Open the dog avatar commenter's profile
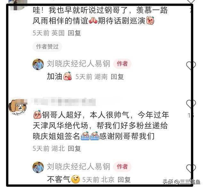Screen dimensions: 205x189 pos(18,106)
